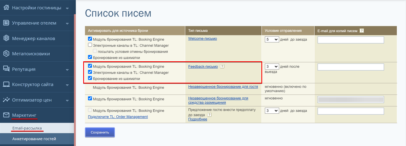
Task: Open the Анкетирование гостей submenu item
Action: click(34, 139)
